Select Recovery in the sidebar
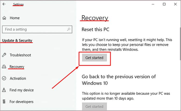The height and width of the screenshot is (111, 181). coord(17,67)
